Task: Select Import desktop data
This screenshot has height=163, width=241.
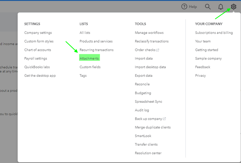Action: tap(150, 67)
